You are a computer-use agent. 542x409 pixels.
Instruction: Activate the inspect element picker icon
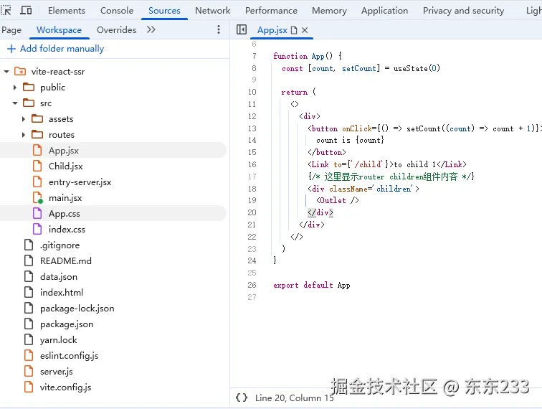(6, 10)
